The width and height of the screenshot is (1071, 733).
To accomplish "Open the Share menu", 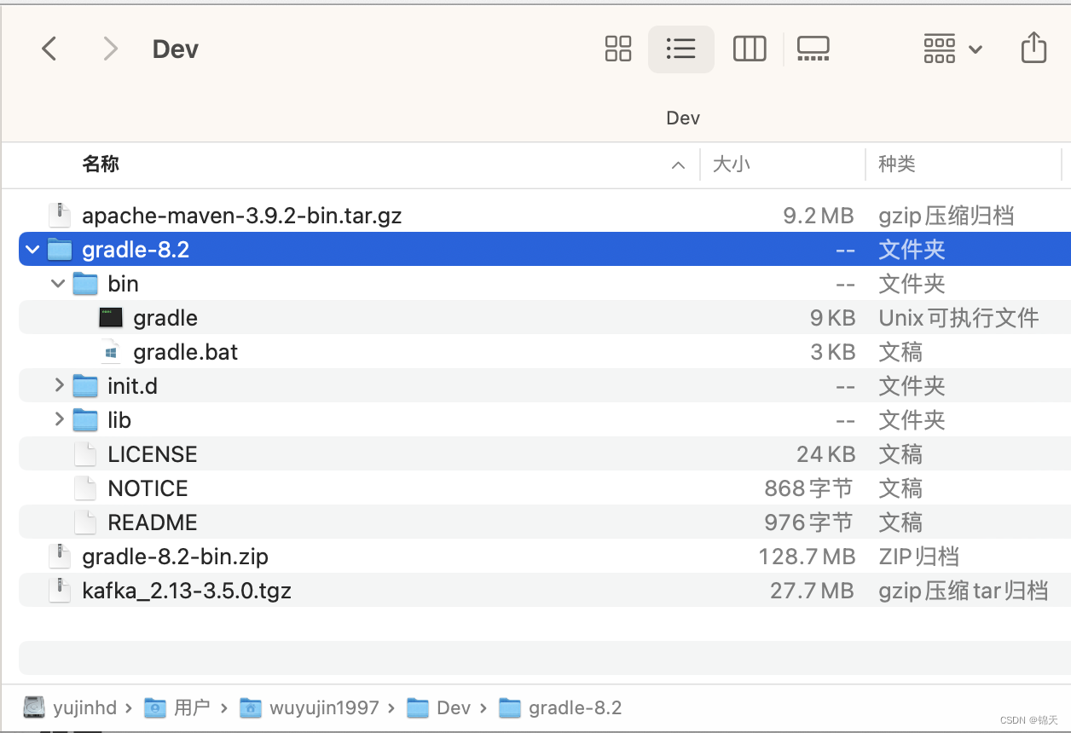I will pos(1033,49).
